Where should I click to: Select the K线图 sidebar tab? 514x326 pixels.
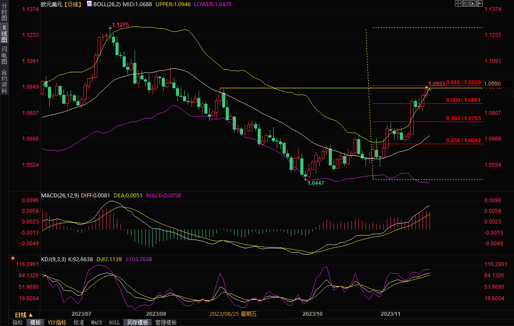[x=4, y=34]
